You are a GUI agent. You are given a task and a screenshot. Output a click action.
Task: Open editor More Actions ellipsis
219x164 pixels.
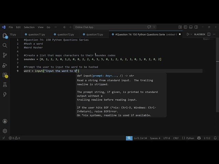coord(214,34)
